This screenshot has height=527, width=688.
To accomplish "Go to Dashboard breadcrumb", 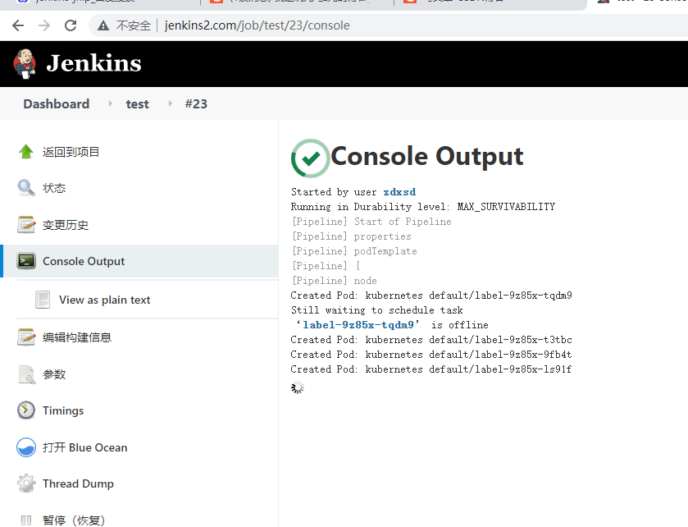I will tap(56, 104).
